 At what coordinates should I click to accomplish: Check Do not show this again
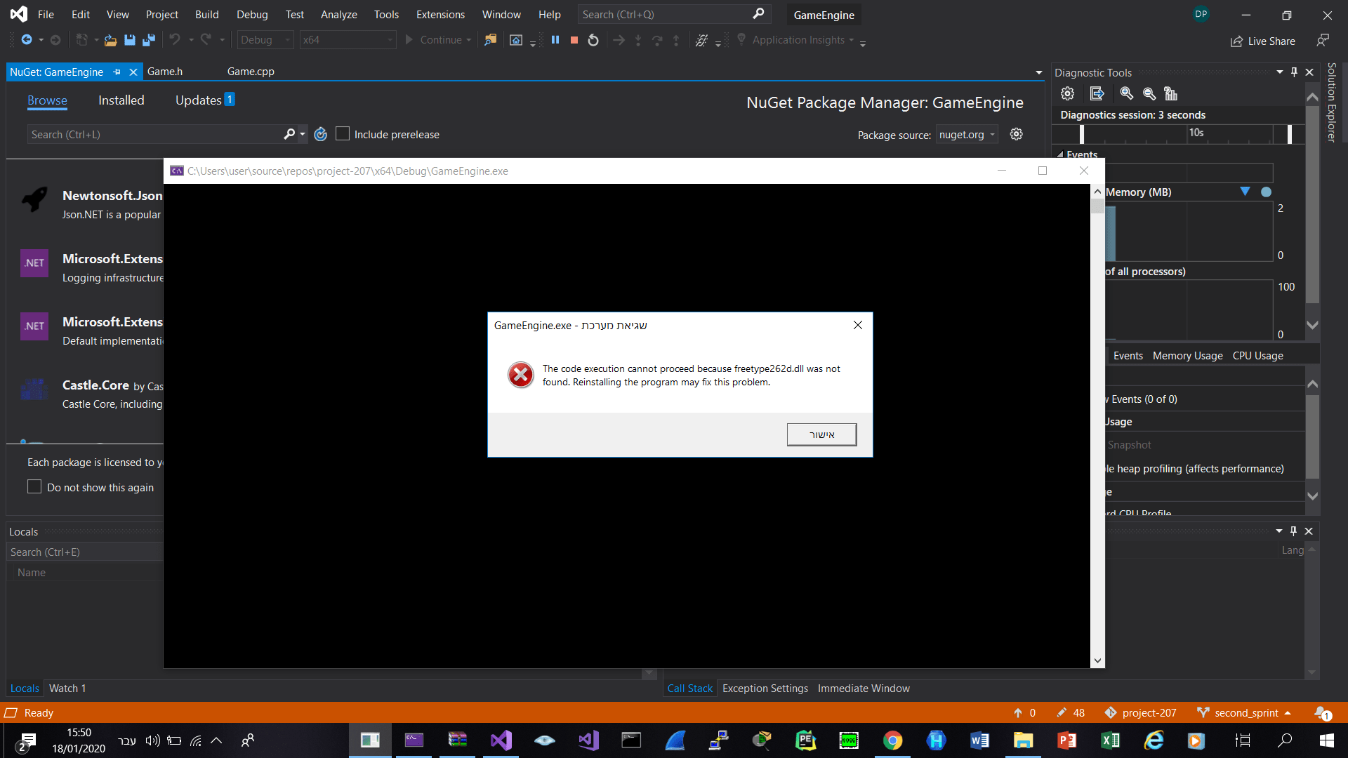click(x=34, y=487)
